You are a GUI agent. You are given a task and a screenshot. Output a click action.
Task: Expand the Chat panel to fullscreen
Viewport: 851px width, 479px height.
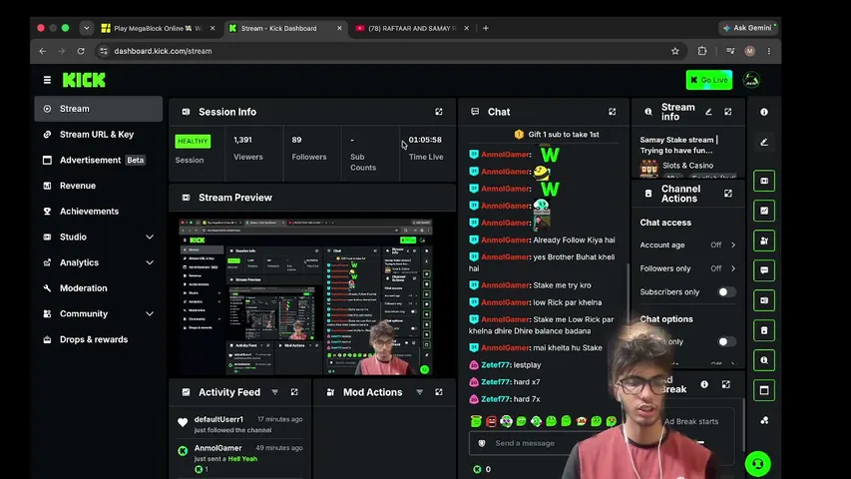(x=613, y=112)
